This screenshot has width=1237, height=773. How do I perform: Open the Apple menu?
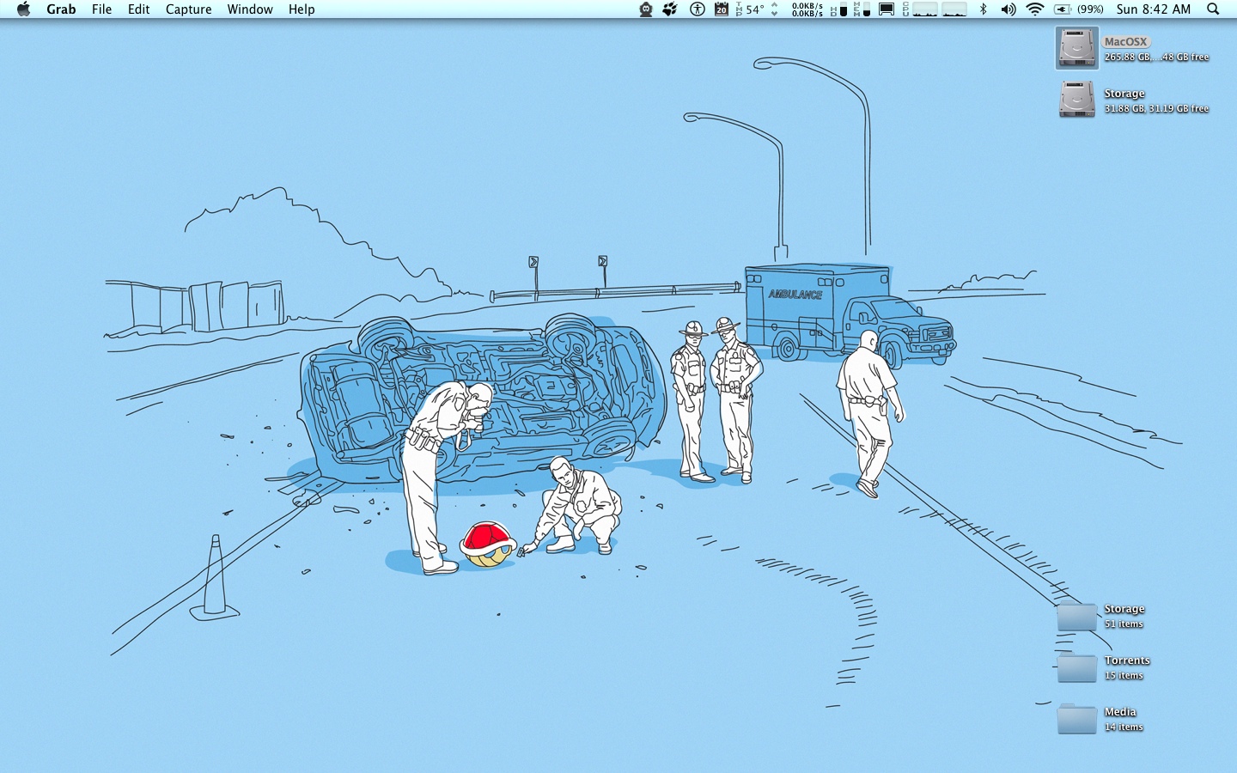coord(23,9)
